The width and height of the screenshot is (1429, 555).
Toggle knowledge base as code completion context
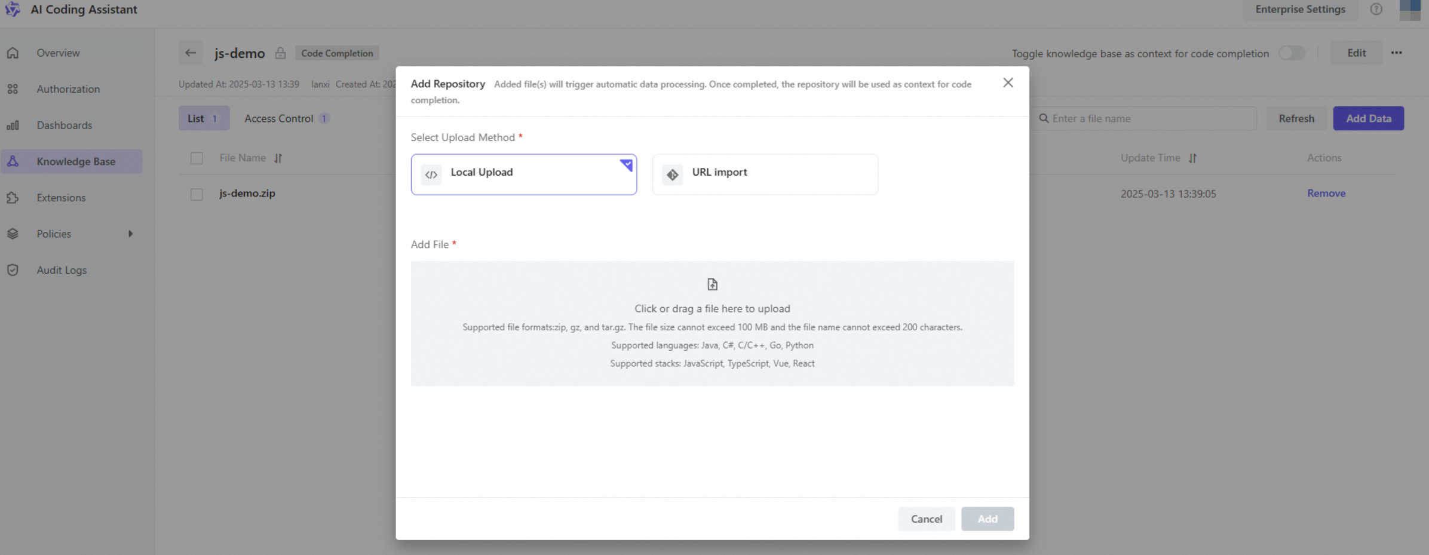pos(1292,53)
